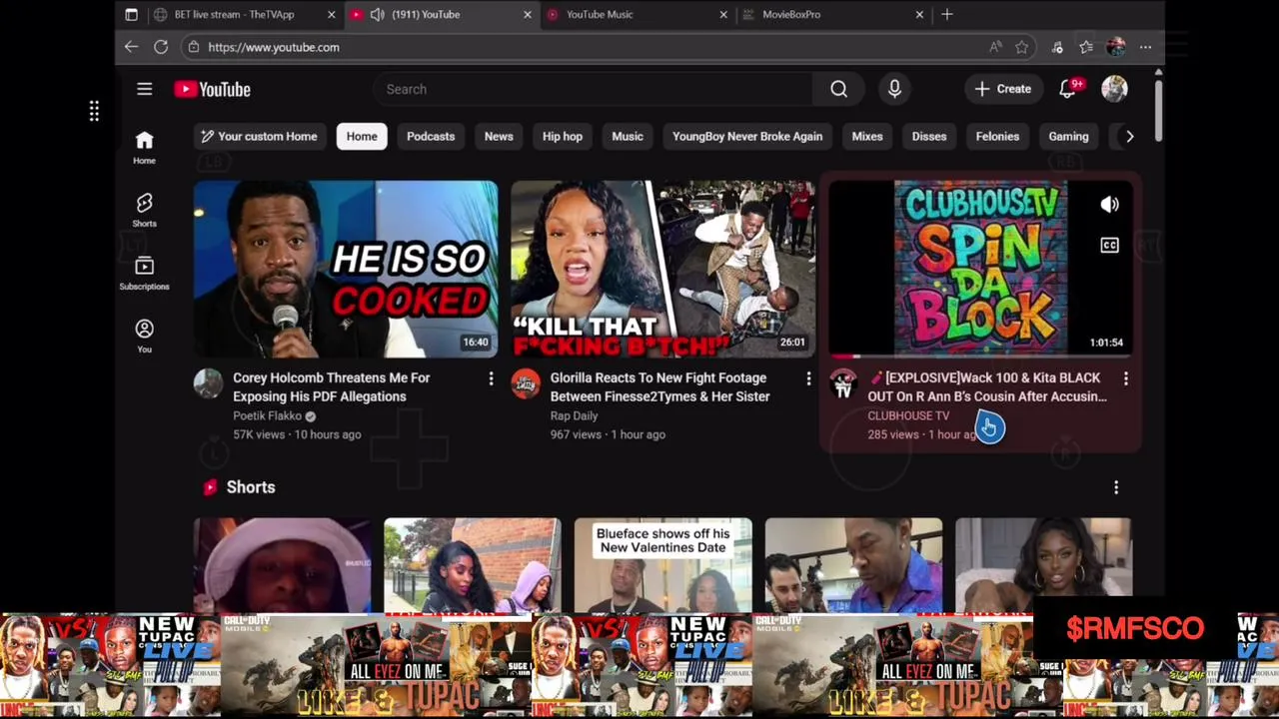This screenshot has width=1279, height=719.
Task: Open YouTube account avatar menu
Action: tap(1114, 89)
